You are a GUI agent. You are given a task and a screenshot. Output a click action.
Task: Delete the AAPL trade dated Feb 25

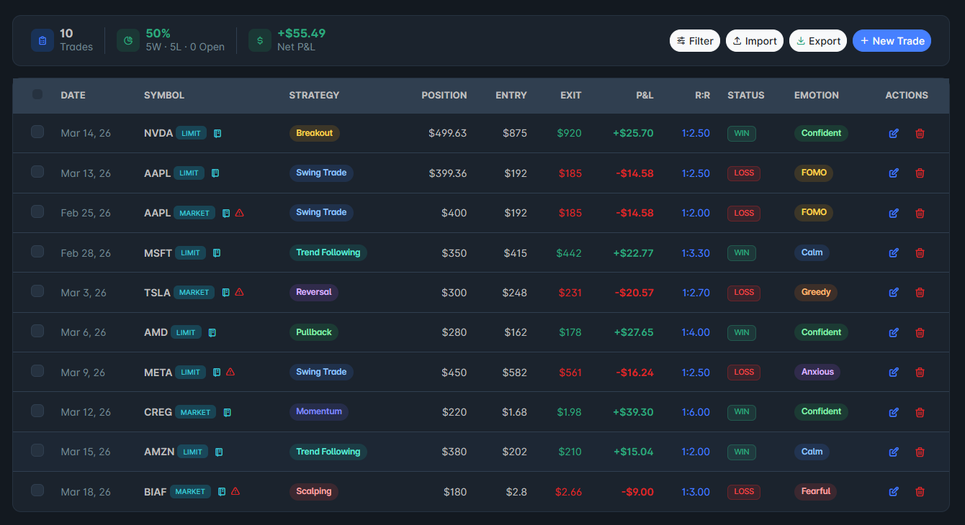[x=920, y=213]
